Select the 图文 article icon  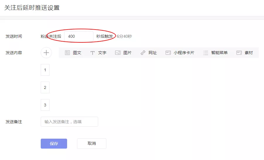click(x=67, y=53)
